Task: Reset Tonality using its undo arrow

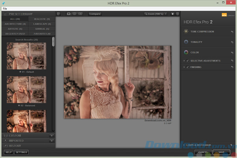Action: tap(232, 42)
